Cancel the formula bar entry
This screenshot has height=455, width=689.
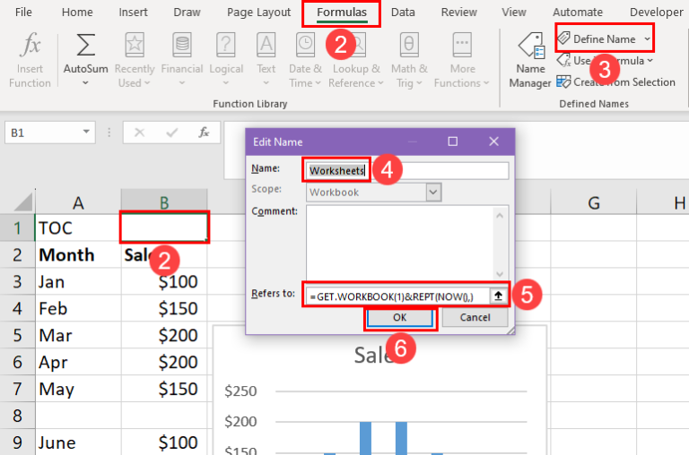pos(139,133)
